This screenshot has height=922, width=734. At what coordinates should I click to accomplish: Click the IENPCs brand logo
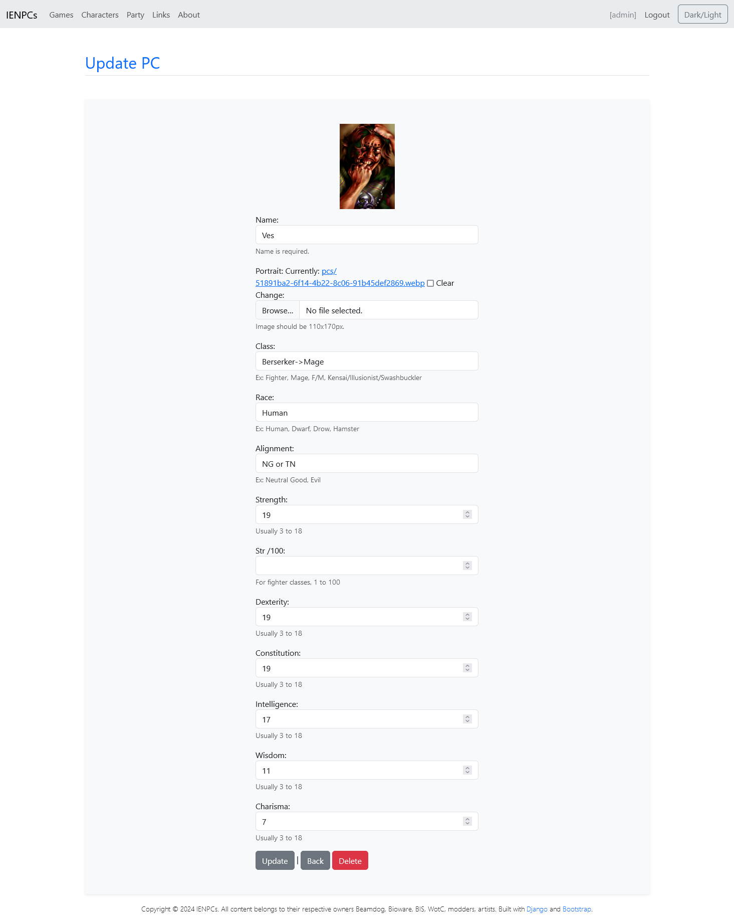[x=22, y=15]
